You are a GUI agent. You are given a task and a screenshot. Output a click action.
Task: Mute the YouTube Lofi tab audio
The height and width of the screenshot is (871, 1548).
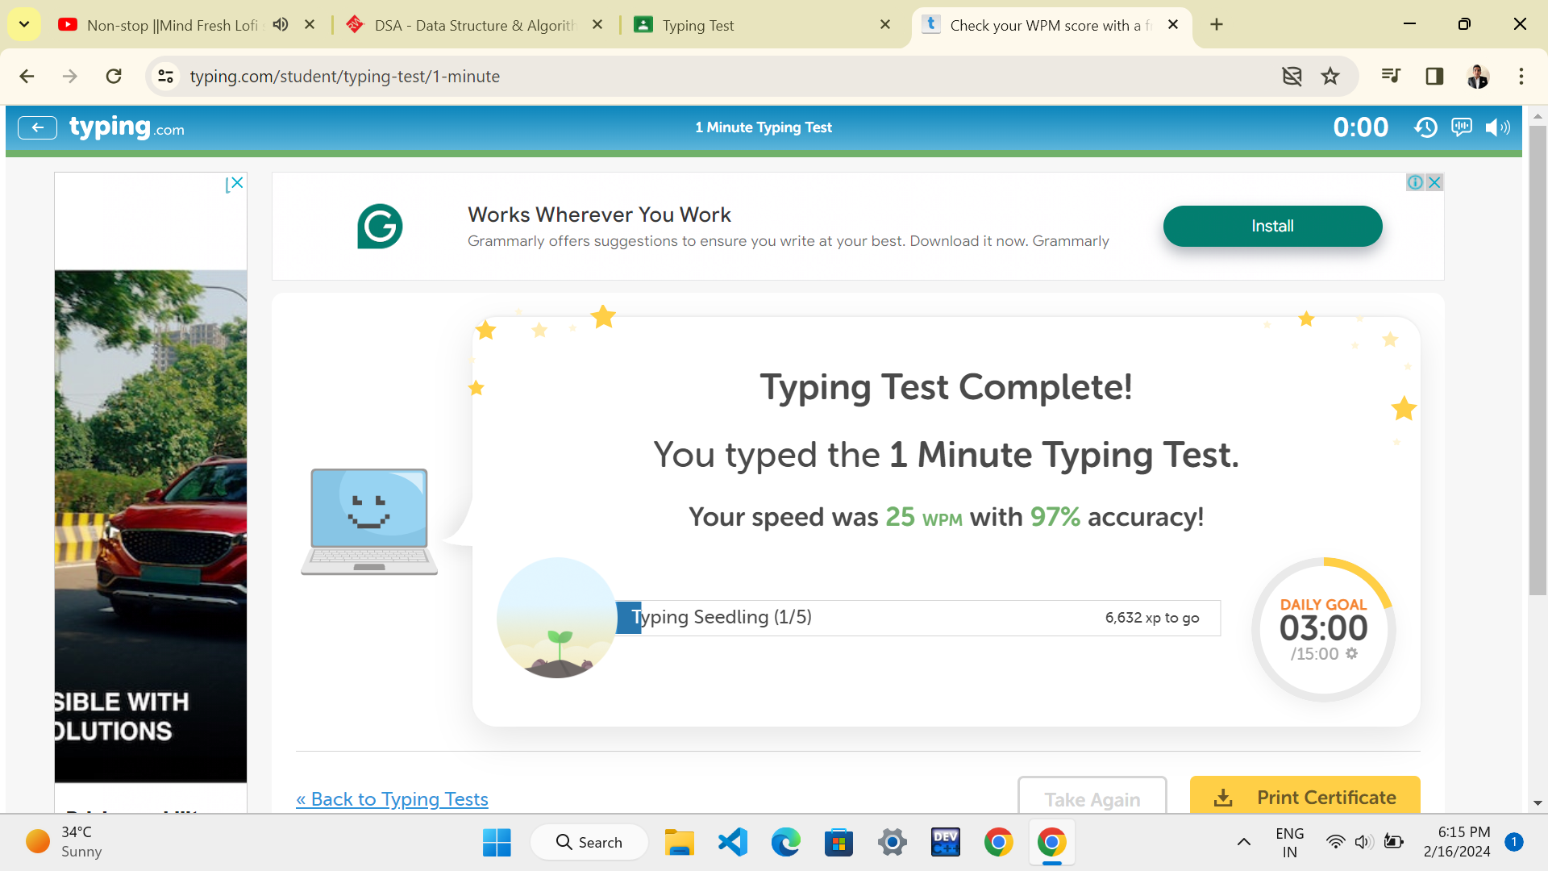pos(281,25)
